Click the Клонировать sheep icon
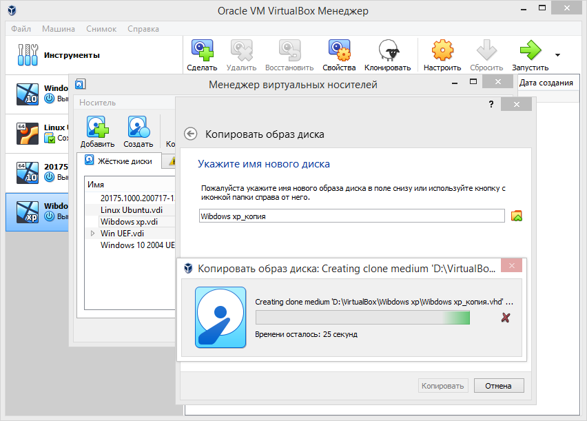Image resolution: width=587 pixels, height=421 pixels. tap(388, 50)
